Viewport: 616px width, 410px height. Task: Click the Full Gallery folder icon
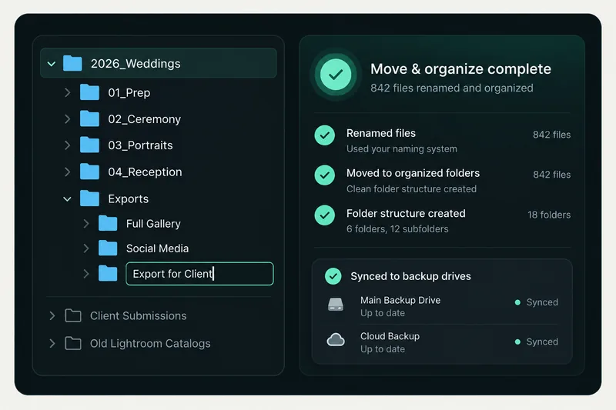click(x=108, y=223)
